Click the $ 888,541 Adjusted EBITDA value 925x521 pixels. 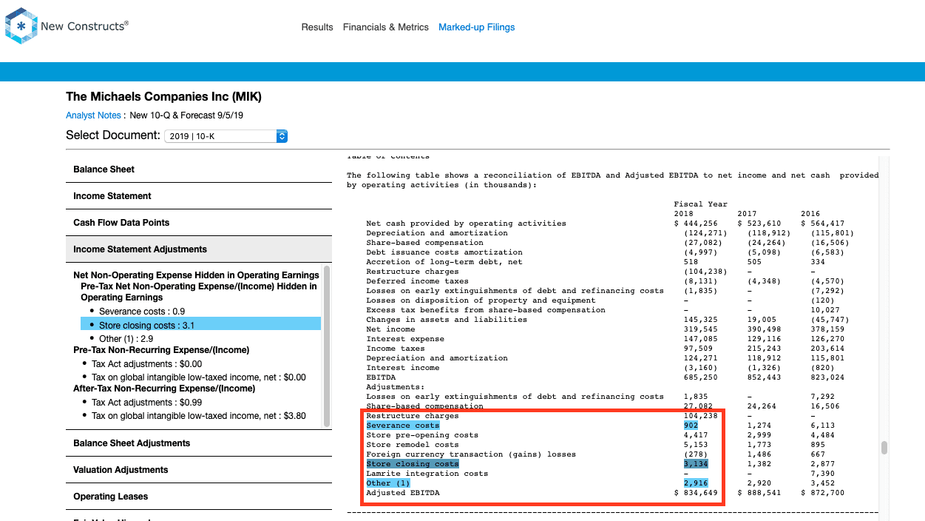(759, 493)
